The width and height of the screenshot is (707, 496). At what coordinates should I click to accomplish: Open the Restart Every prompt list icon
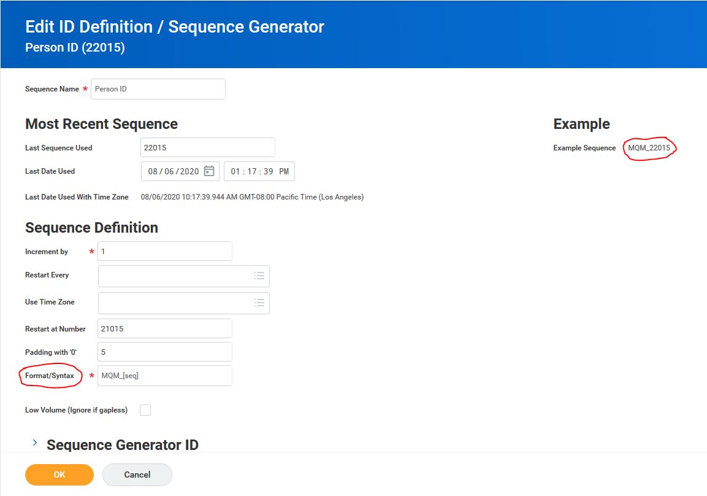tap(259, 276)
